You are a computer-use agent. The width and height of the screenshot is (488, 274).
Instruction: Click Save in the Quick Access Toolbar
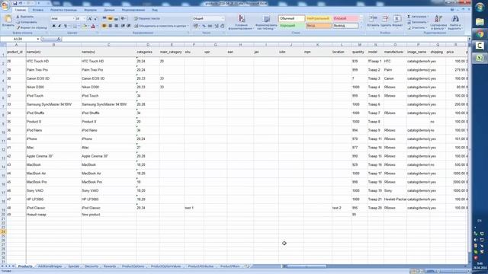click(14, 3)
